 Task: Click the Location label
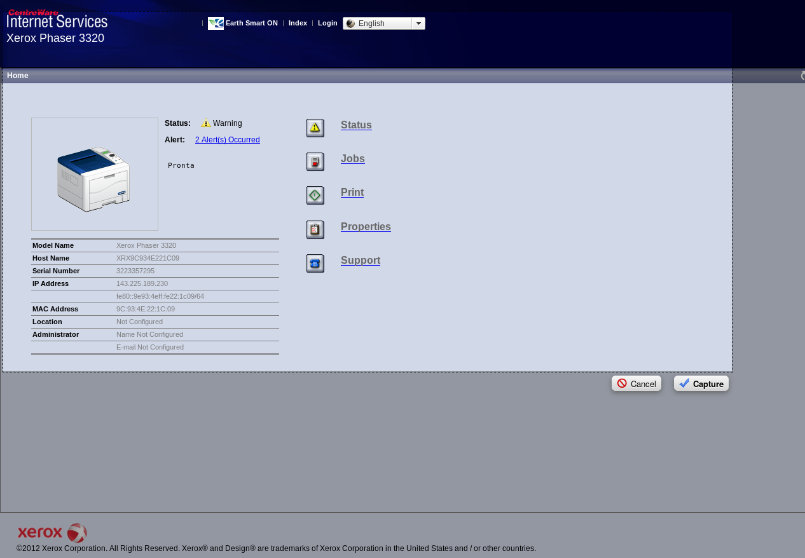47,322
